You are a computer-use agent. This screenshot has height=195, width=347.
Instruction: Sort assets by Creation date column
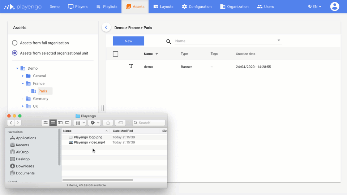245,54
